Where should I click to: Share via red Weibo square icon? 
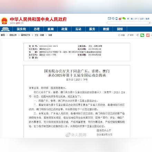[x=148, y=35]
